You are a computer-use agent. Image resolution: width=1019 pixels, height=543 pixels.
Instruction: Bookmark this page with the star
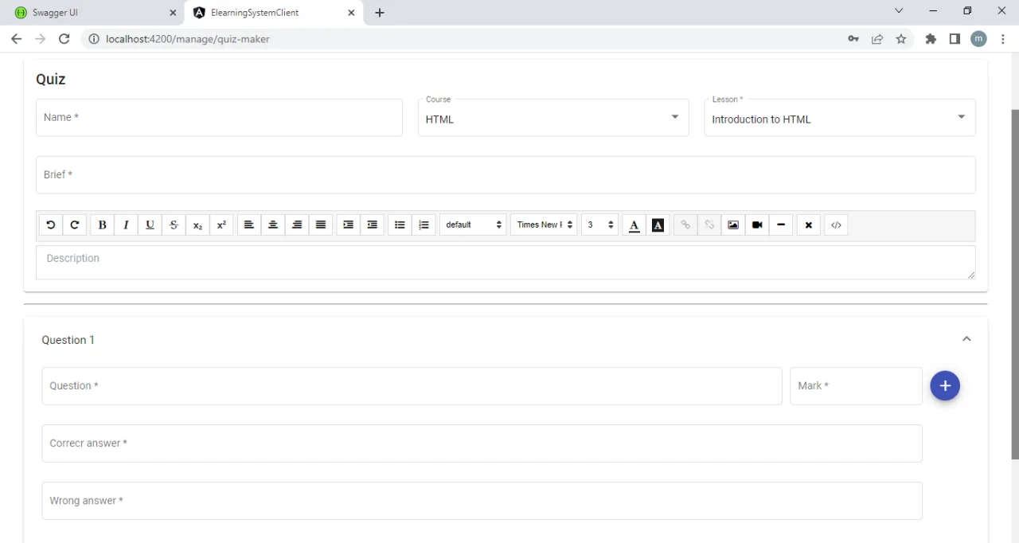(901, 39)
